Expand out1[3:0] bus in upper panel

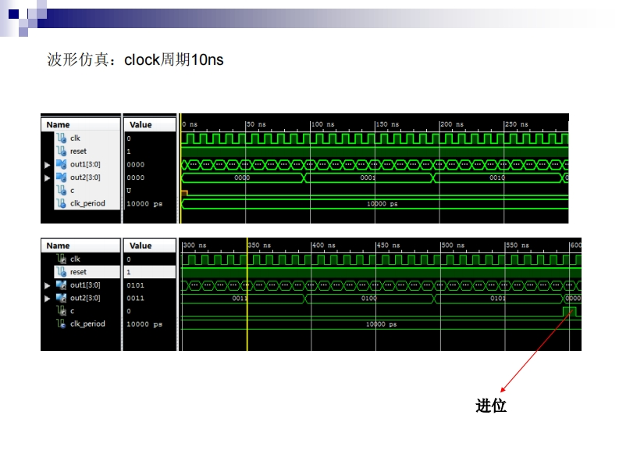tap(47, 165)
